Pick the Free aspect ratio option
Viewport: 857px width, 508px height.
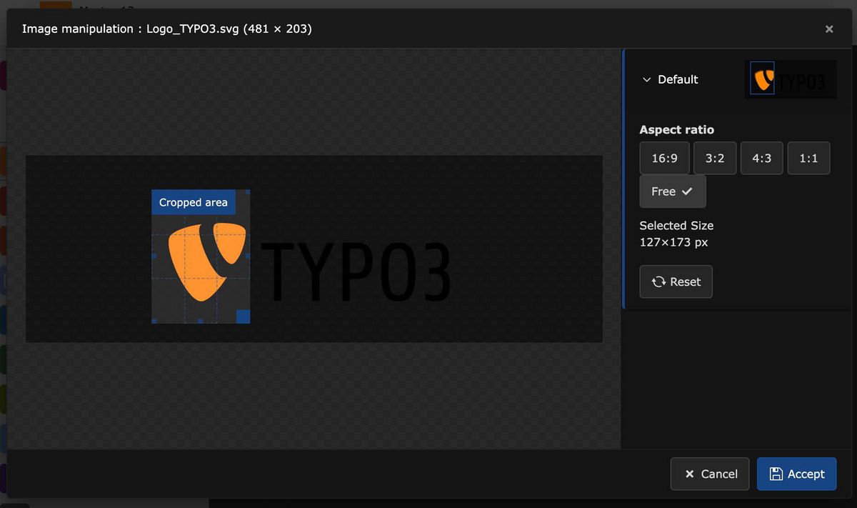[672, 191]
